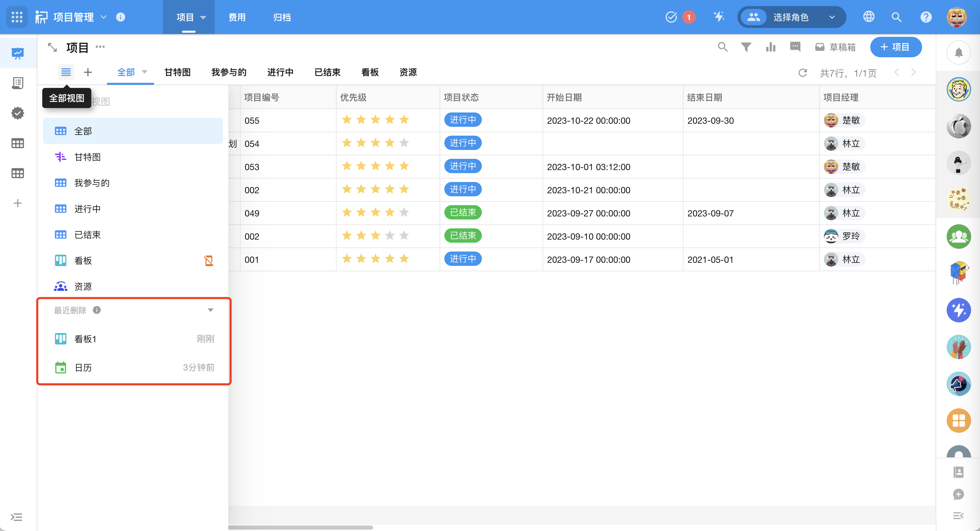Open the more options dots beside 项目
Screen dimensions: 980x531
[x=100, y=47]
